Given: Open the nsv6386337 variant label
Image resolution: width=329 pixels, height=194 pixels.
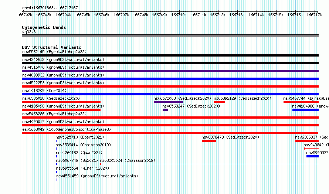Looking at the screenshot, I should 312,137.
